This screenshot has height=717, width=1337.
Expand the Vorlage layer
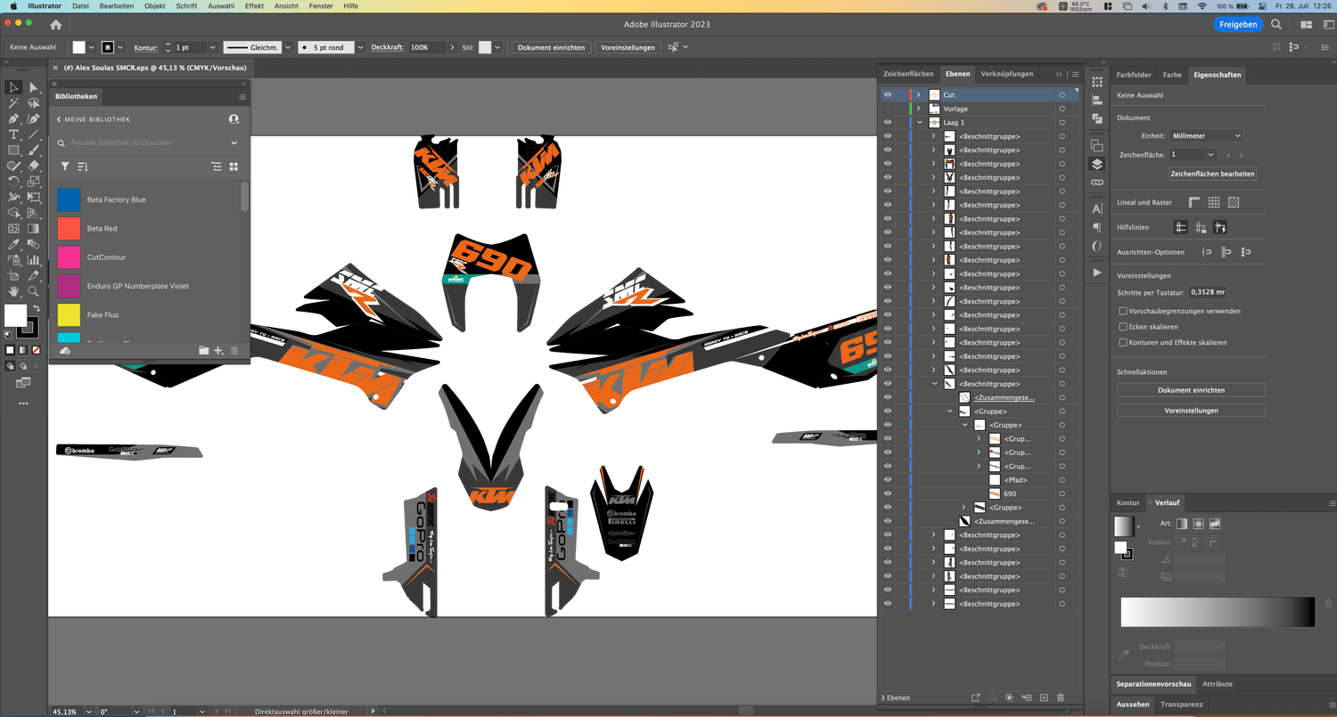pyautogui.click(x=919, y=109)
